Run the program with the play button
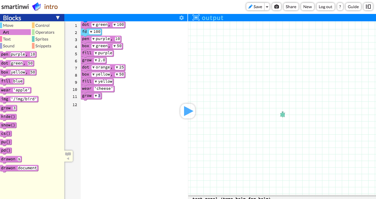This screenshot has width=376, height=199. coord(188,111)
